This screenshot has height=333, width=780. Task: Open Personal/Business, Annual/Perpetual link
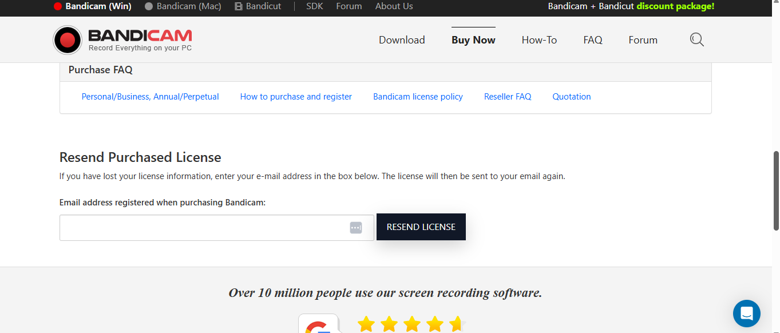[150, 97]
